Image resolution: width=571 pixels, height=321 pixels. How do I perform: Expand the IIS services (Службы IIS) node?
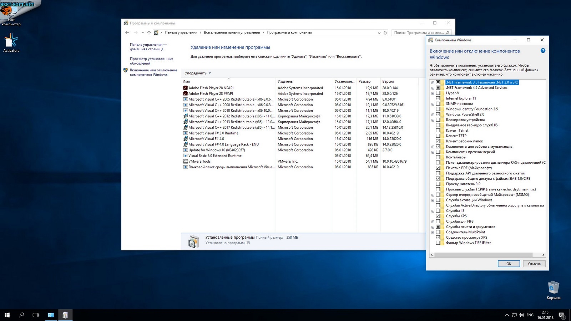[433, 211]
